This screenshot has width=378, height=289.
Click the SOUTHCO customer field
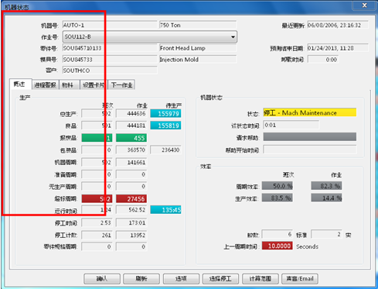tap(110, 71)
